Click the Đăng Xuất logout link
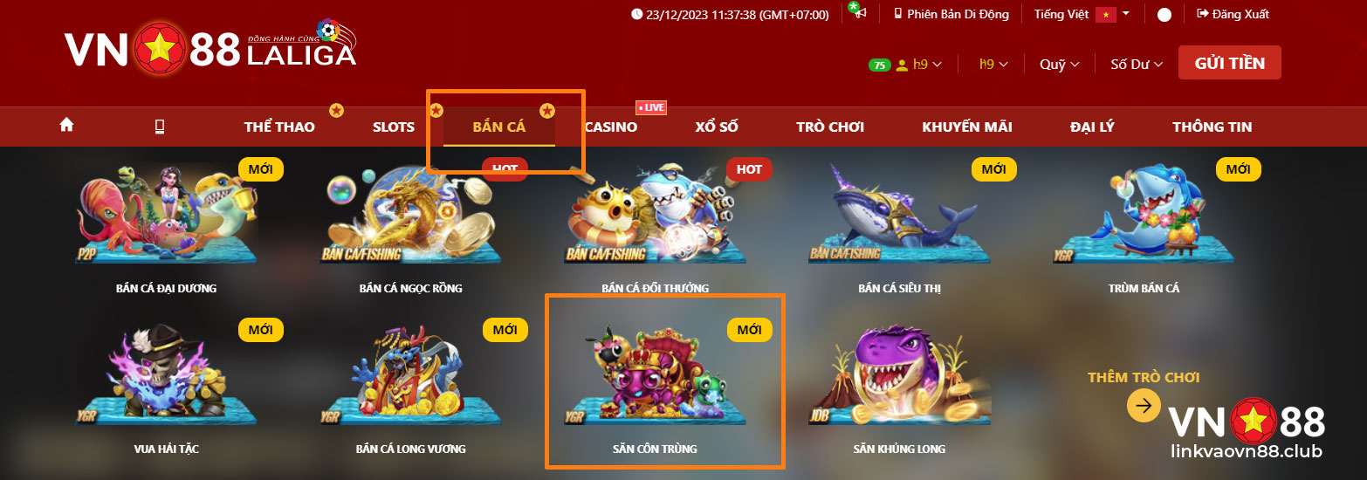 [x=1233, y=14]
